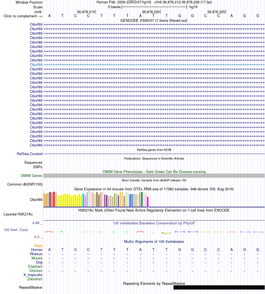Click the GENCODE V50lift37 track title
The image size is (265, 294).
154,20
